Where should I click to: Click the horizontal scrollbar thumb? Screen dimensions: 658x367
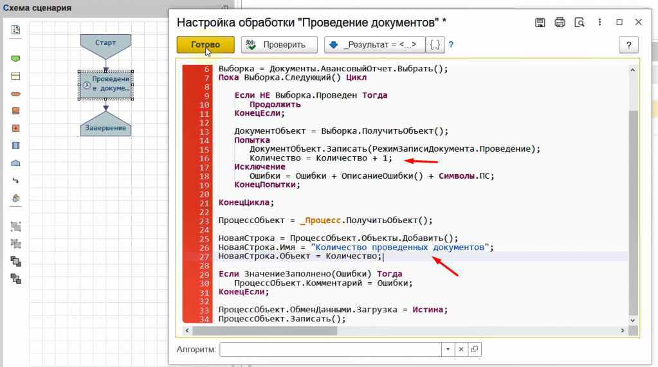pyautogui.click(x=264, y=330)
